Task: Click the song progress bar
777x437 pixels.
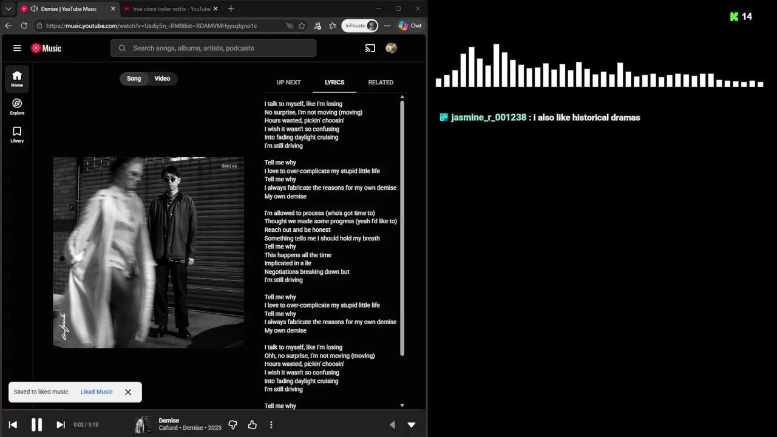Action: [x=213, y=411]
